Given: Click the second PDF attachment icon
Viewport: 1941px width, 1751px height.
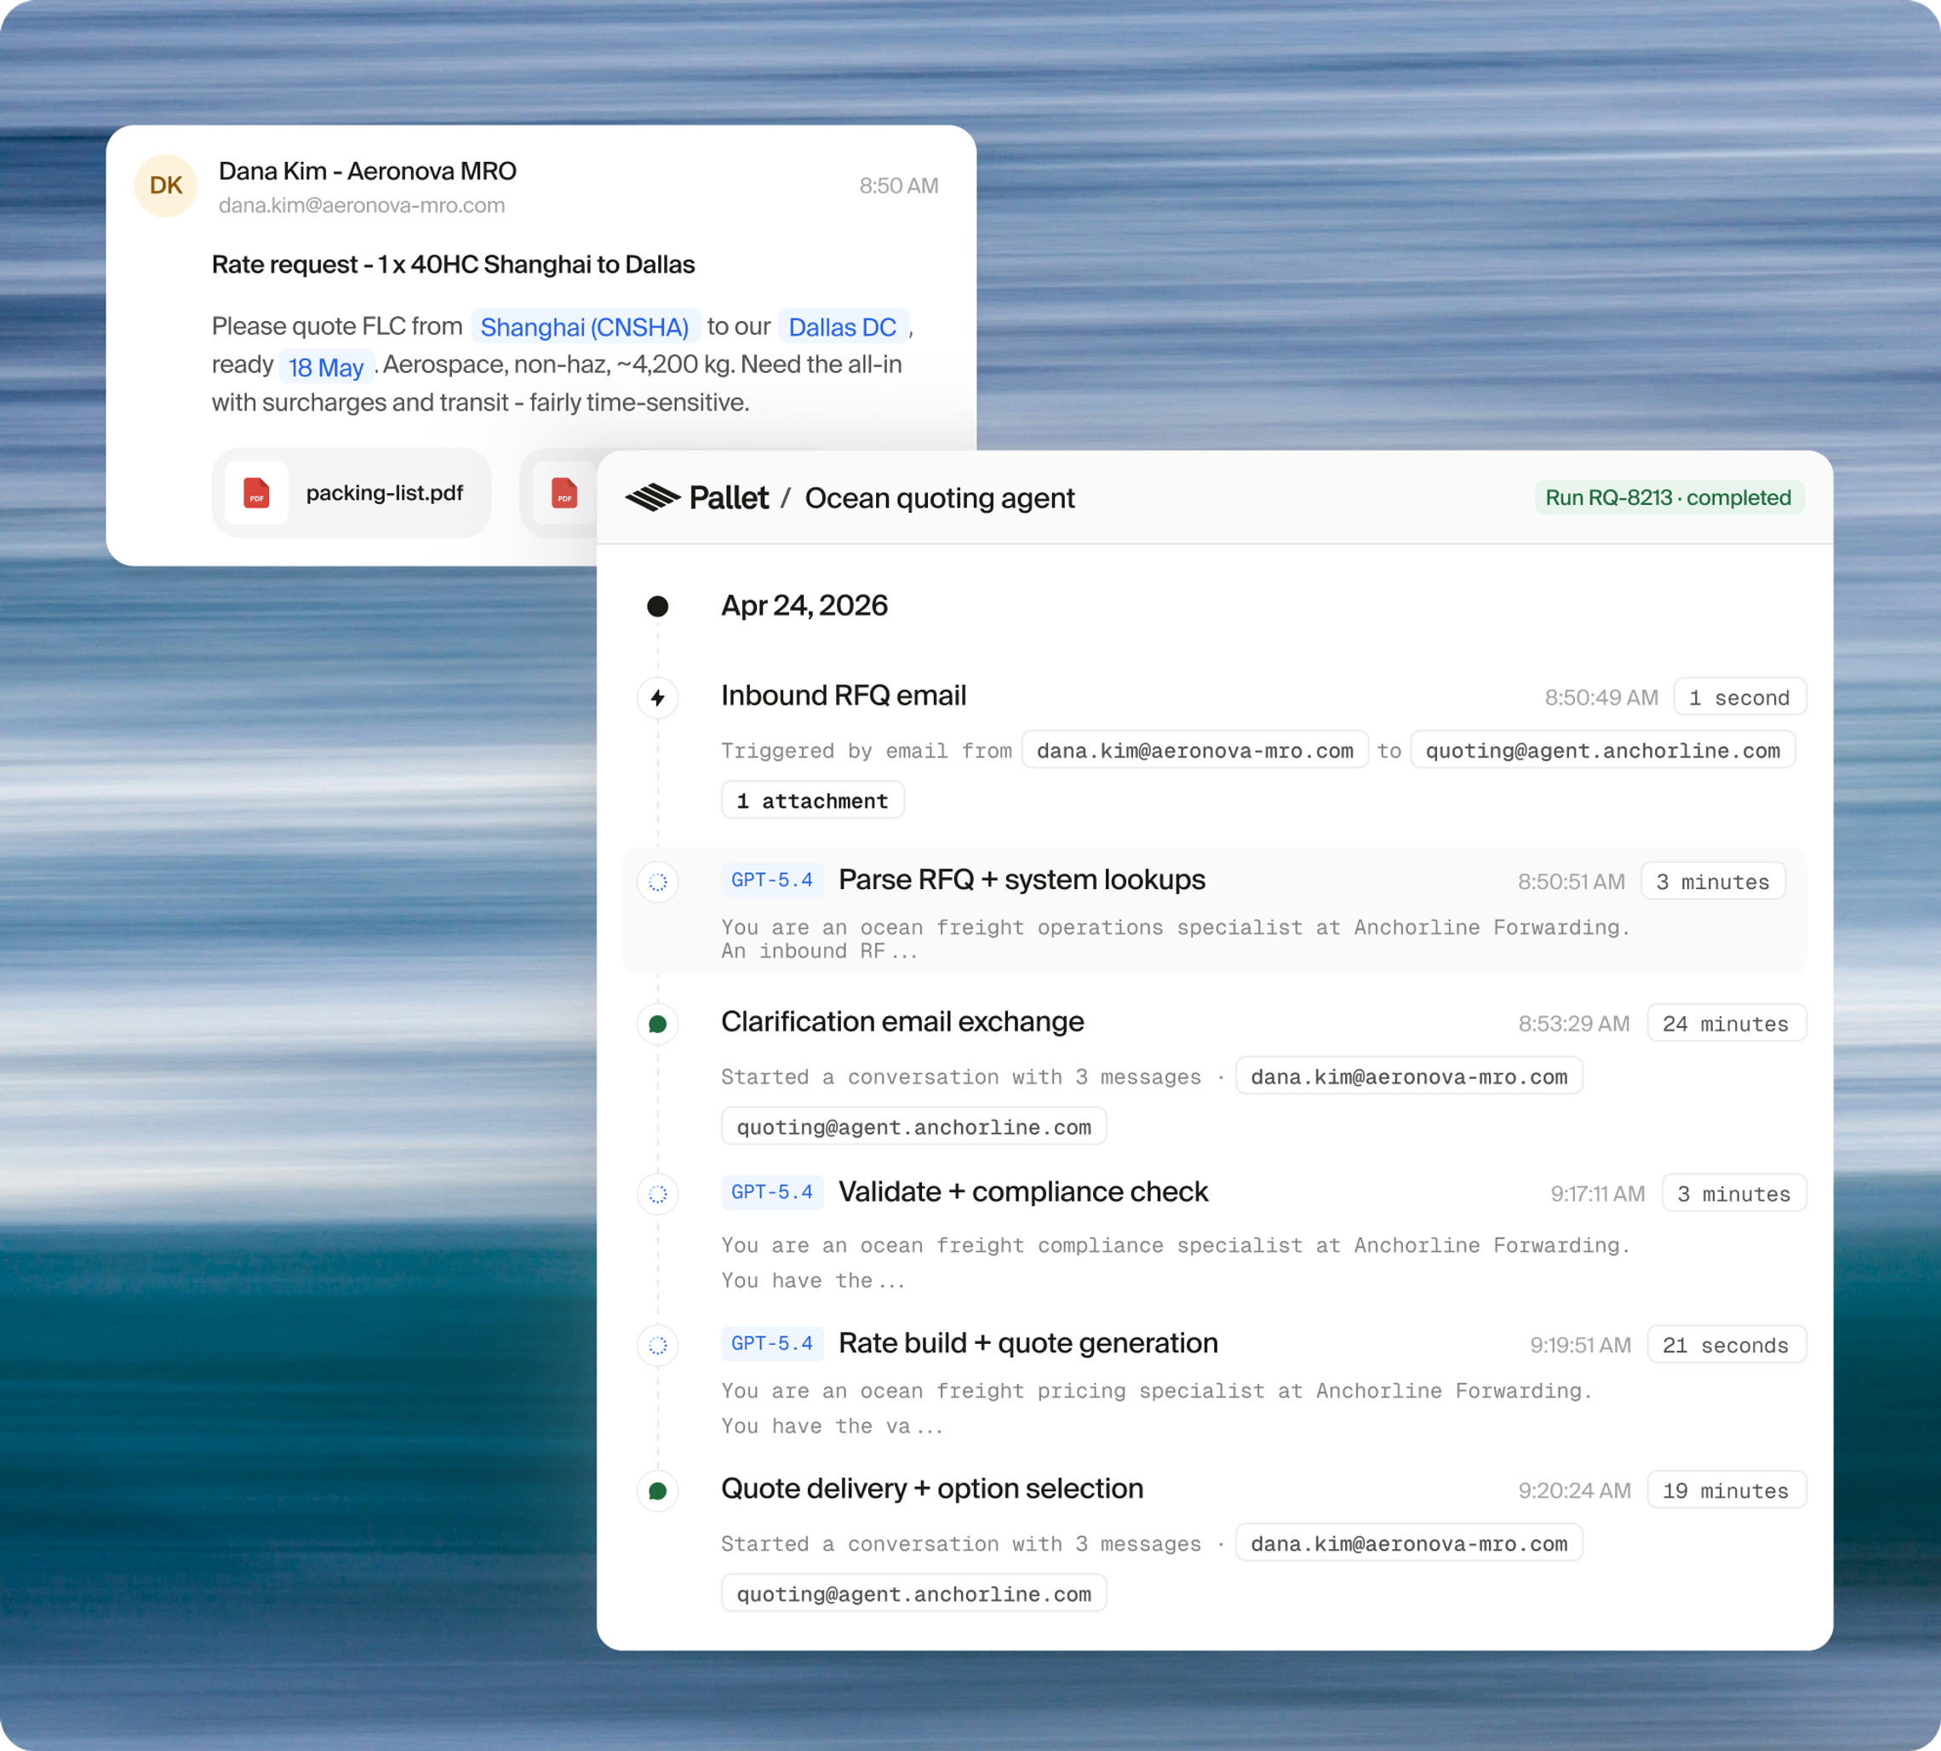Looking at the screenshot, I should point(564,494).
